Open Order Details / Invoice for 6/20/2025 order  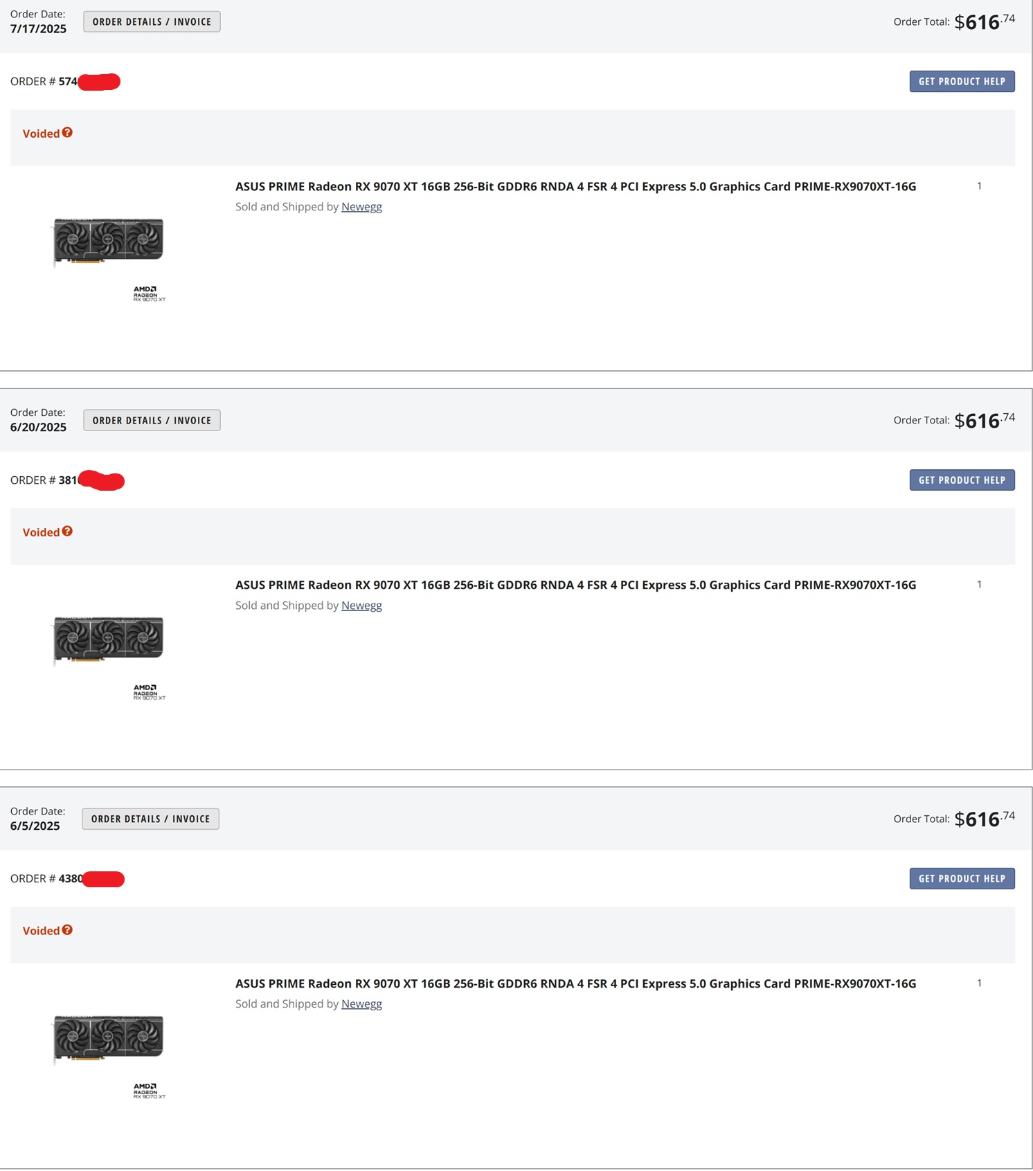(152, 421)
